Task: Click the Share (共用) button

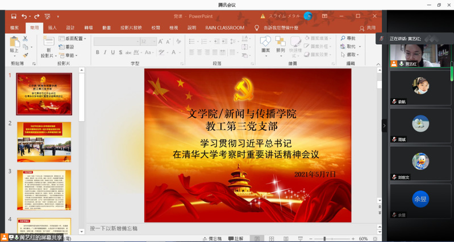Action: pos(368,28)
